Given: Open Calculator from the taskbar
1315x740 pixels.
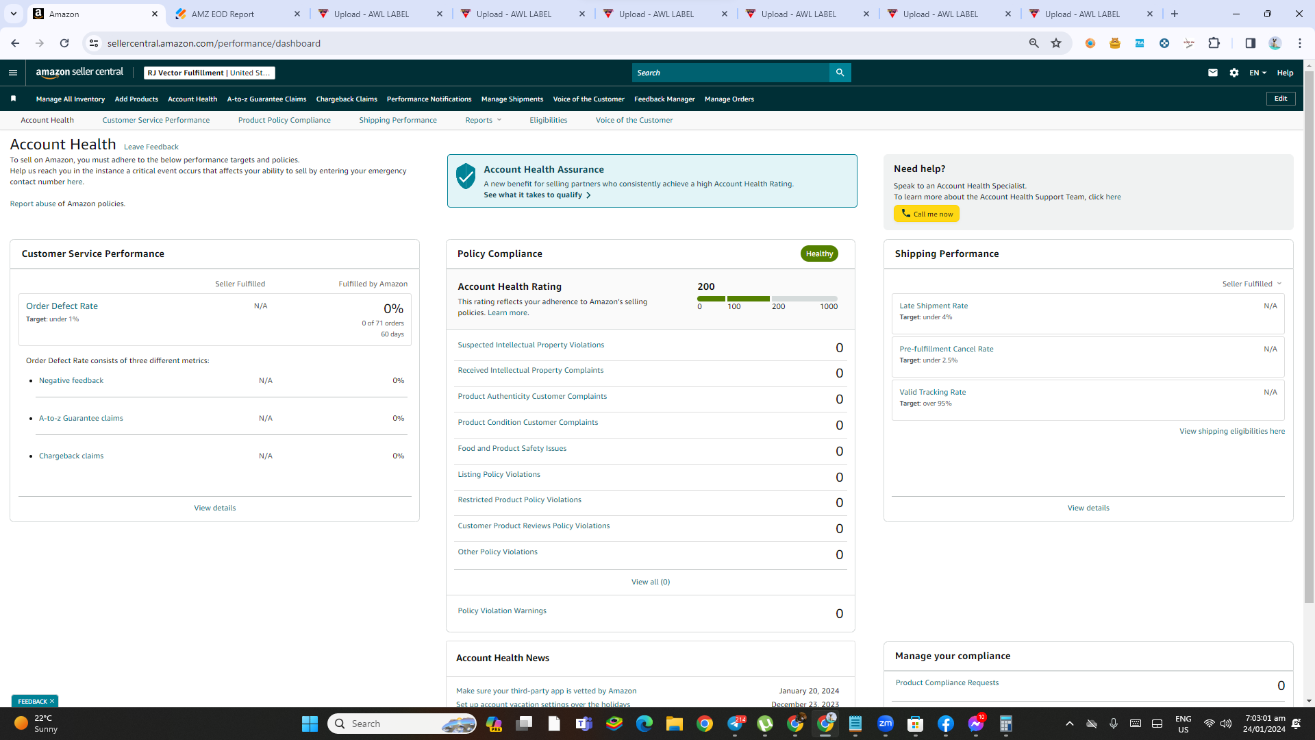Looking at the screenshot, I should (1006, 724).
